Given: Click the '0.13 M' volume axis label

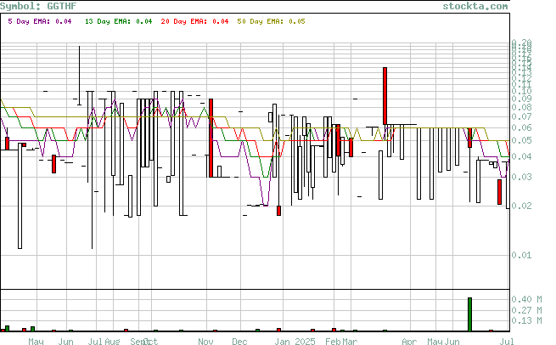Looking at the screenshot, I should [526, 320].
